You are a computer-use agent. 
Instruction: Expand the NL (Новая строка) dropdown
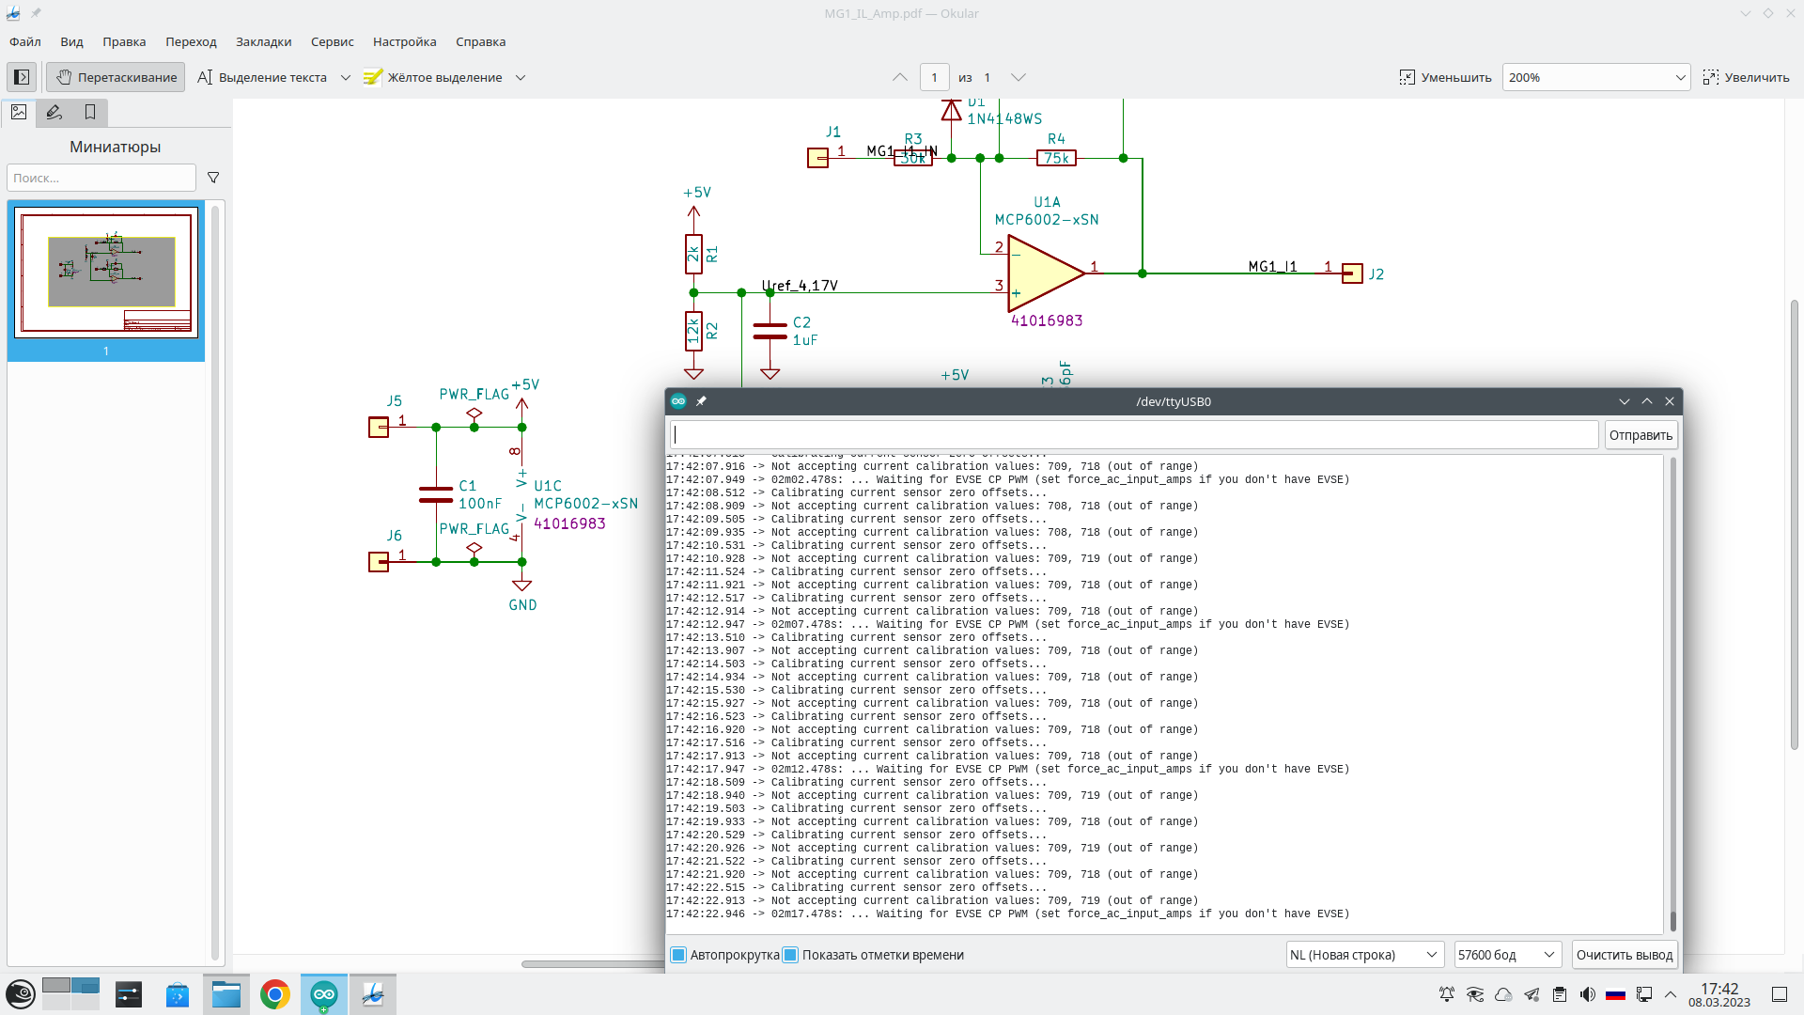pyautogui.click(x=1364, y=955)
